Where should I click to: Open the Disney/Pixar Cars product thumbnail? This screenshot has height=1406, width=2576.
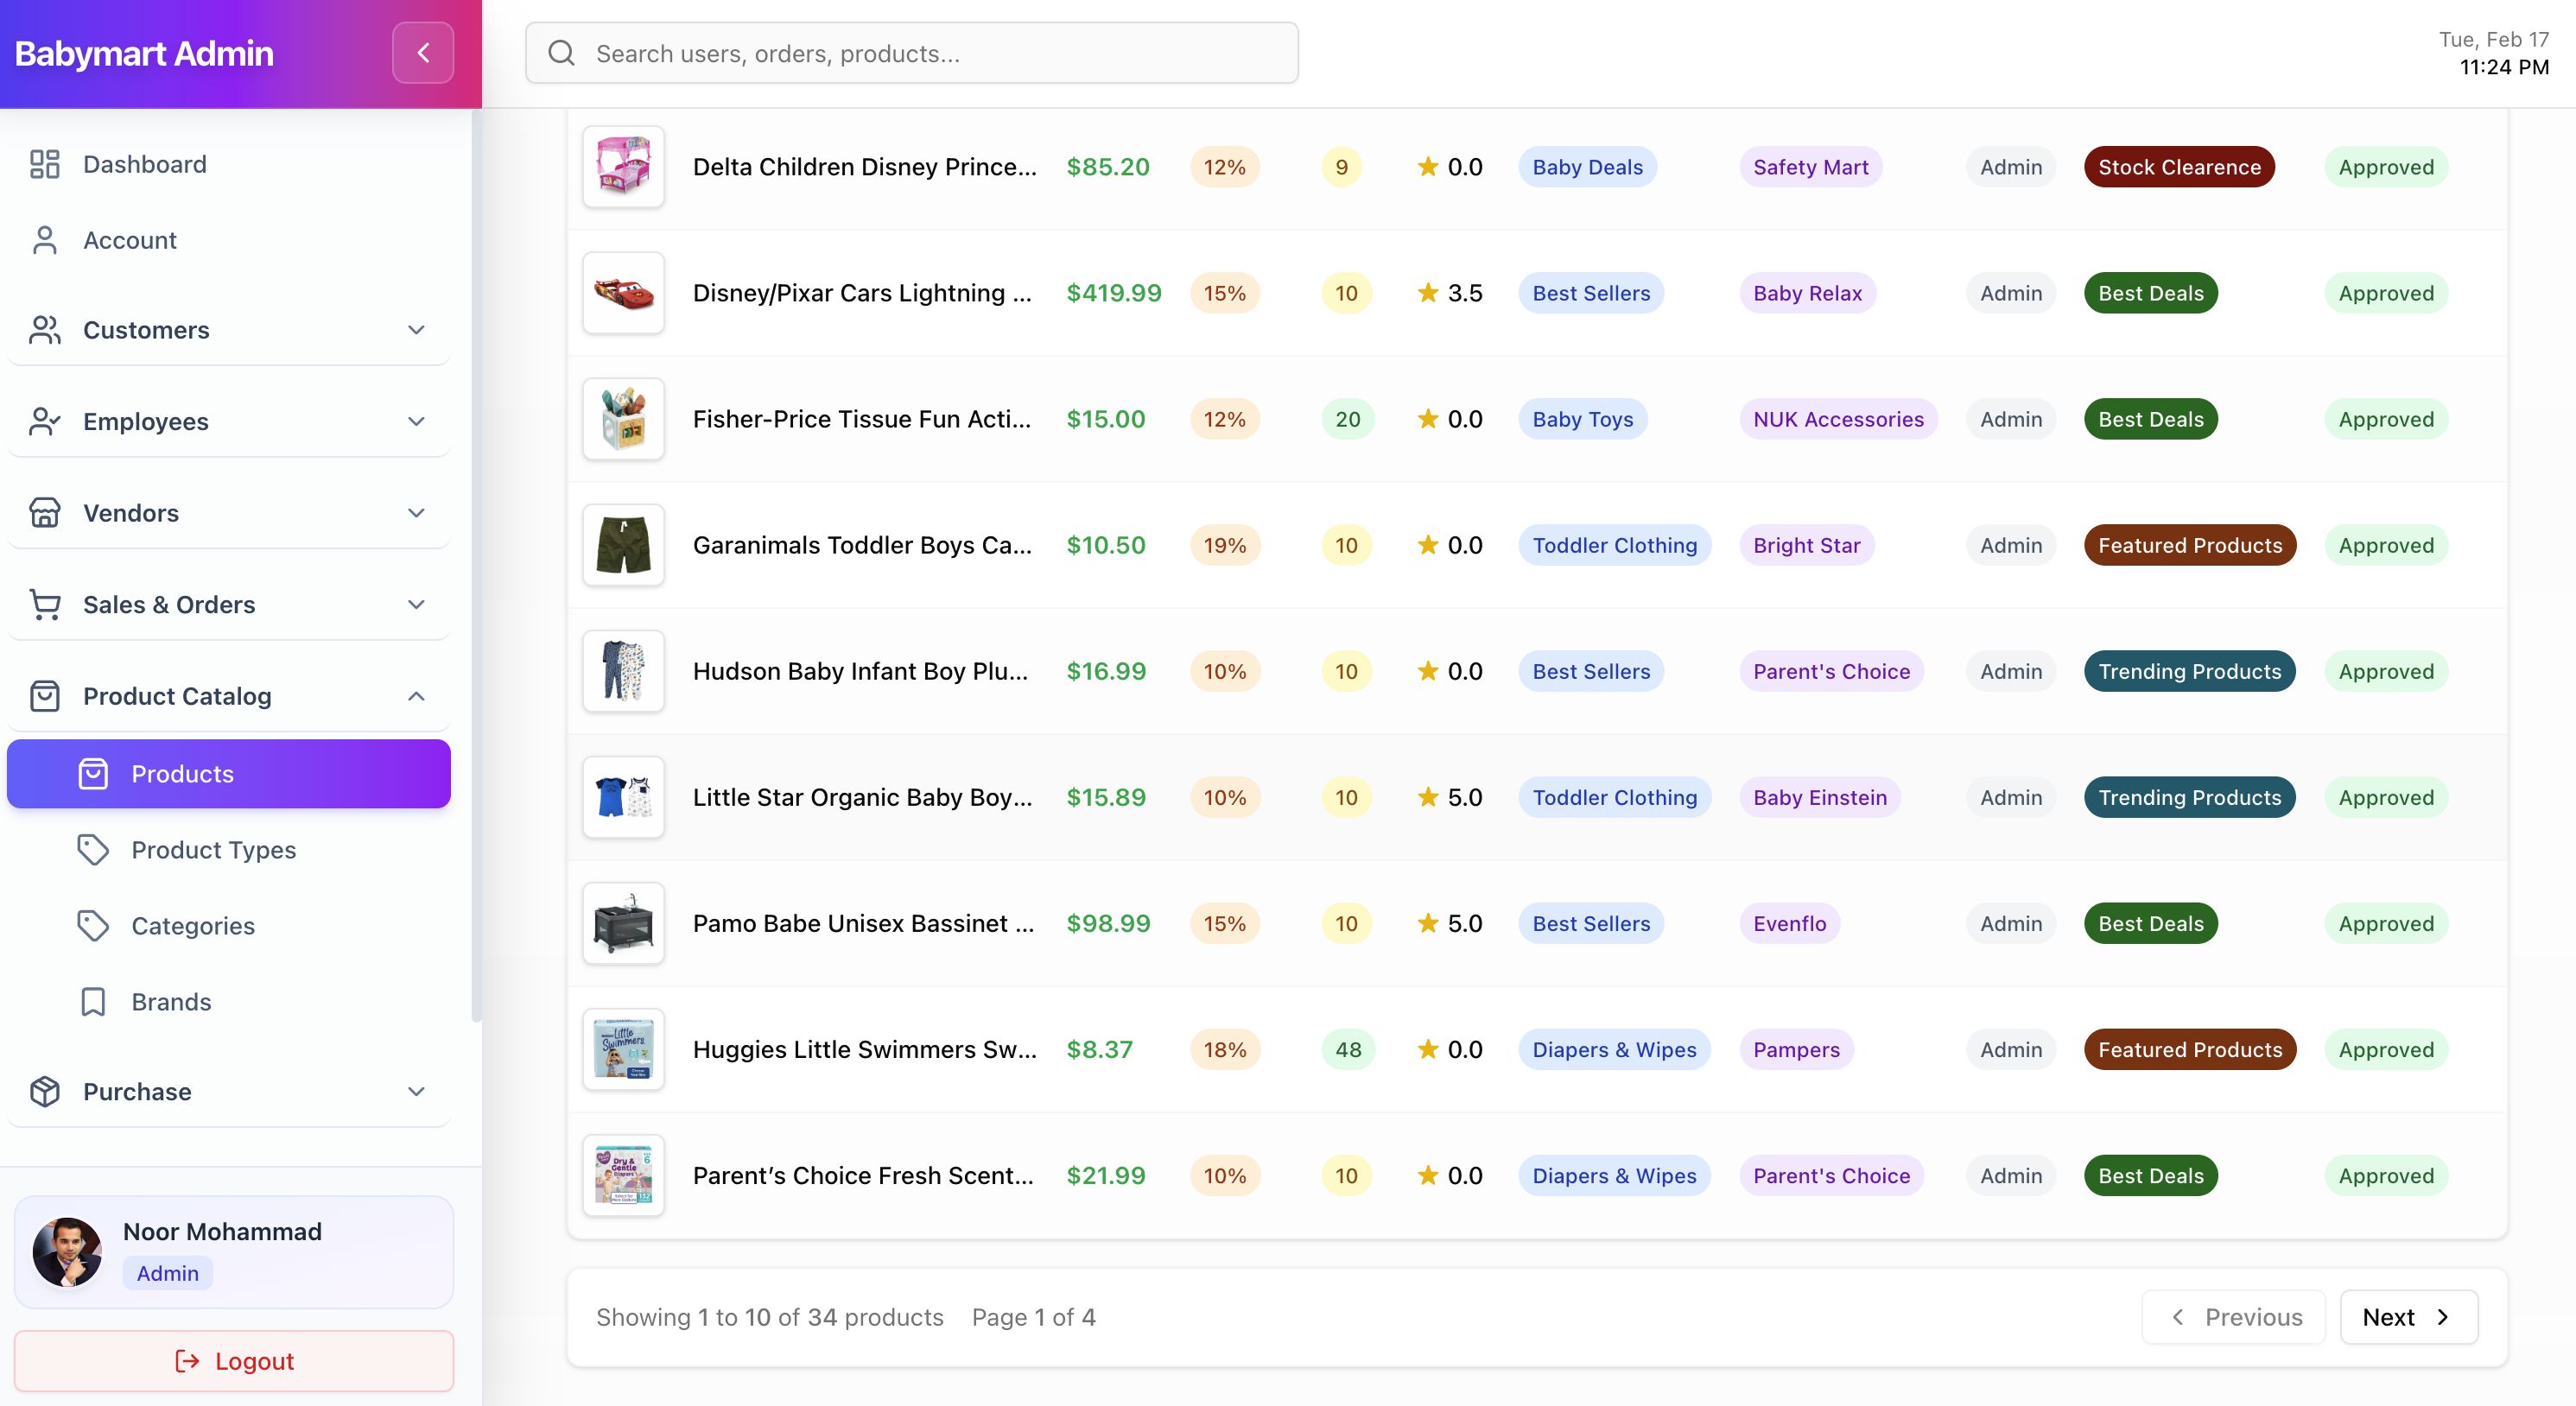(623, 293)
